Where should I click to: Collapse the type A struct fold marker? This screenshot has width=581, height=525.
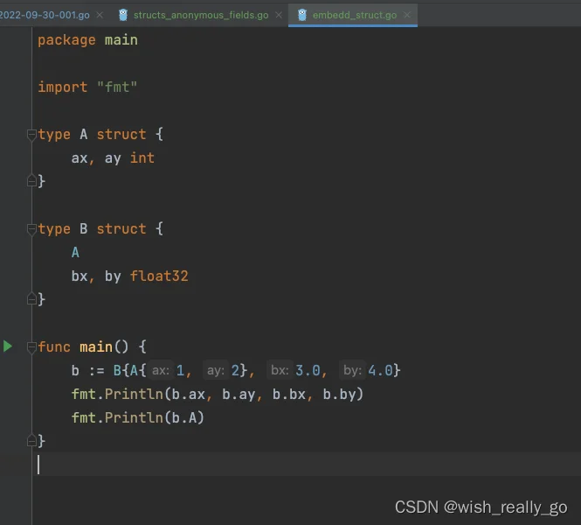[31, 135]
